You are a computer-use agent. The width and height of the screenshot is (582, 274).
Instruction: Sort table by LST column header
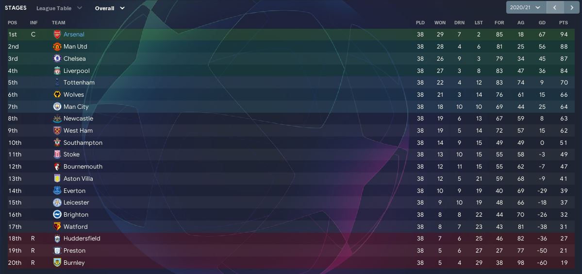tap(479, 23)
